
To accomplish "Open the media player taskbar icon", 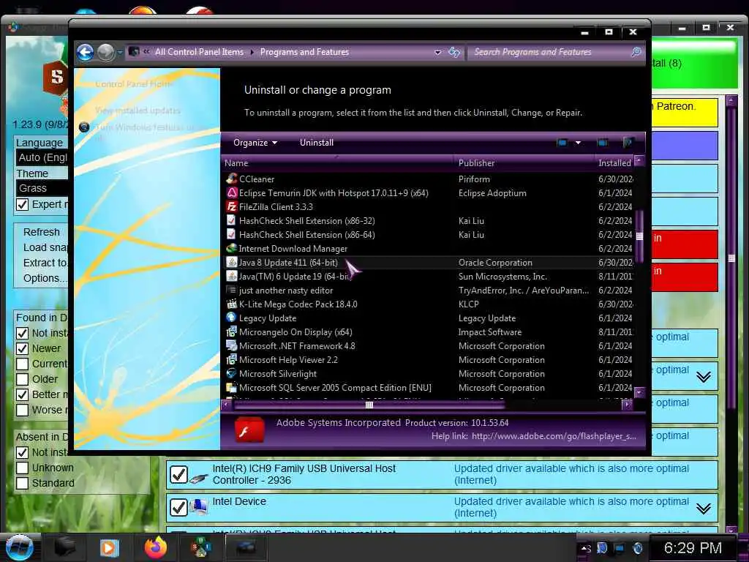I will click(109, 547).
